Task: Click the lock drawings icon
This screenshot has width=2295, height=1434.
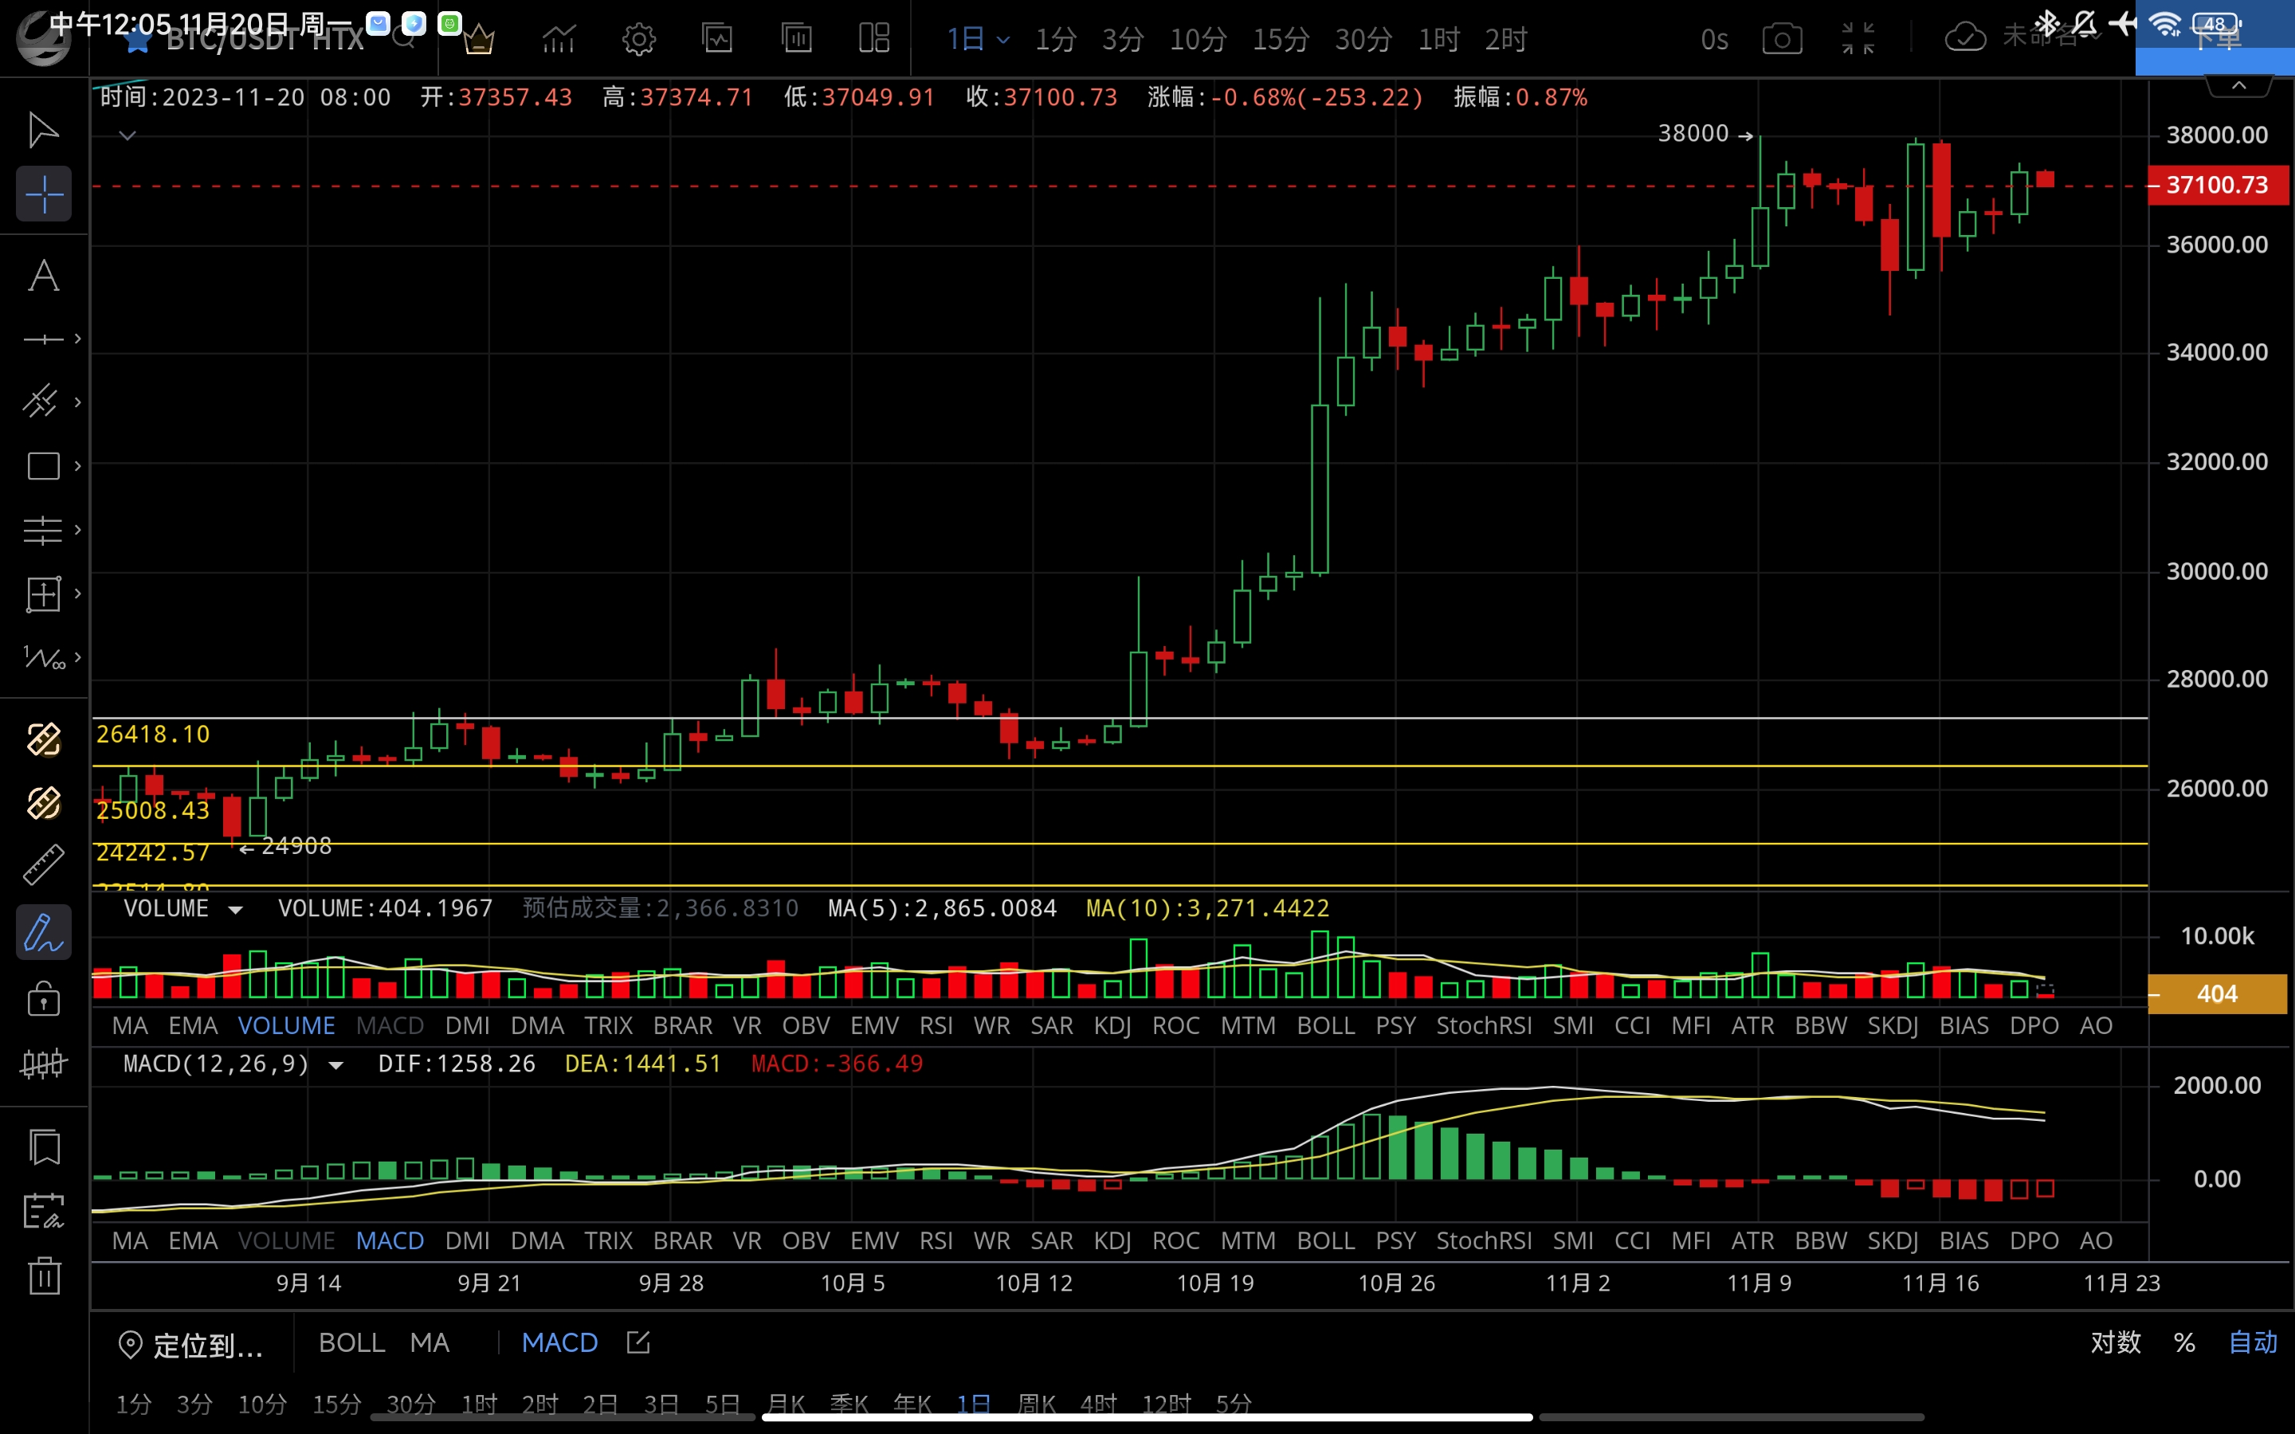Action: pos(44,999)
